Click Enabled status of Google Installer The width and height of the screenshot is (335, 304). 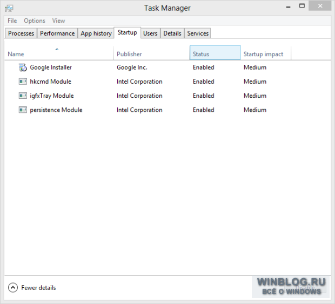(x=204, y=67)
